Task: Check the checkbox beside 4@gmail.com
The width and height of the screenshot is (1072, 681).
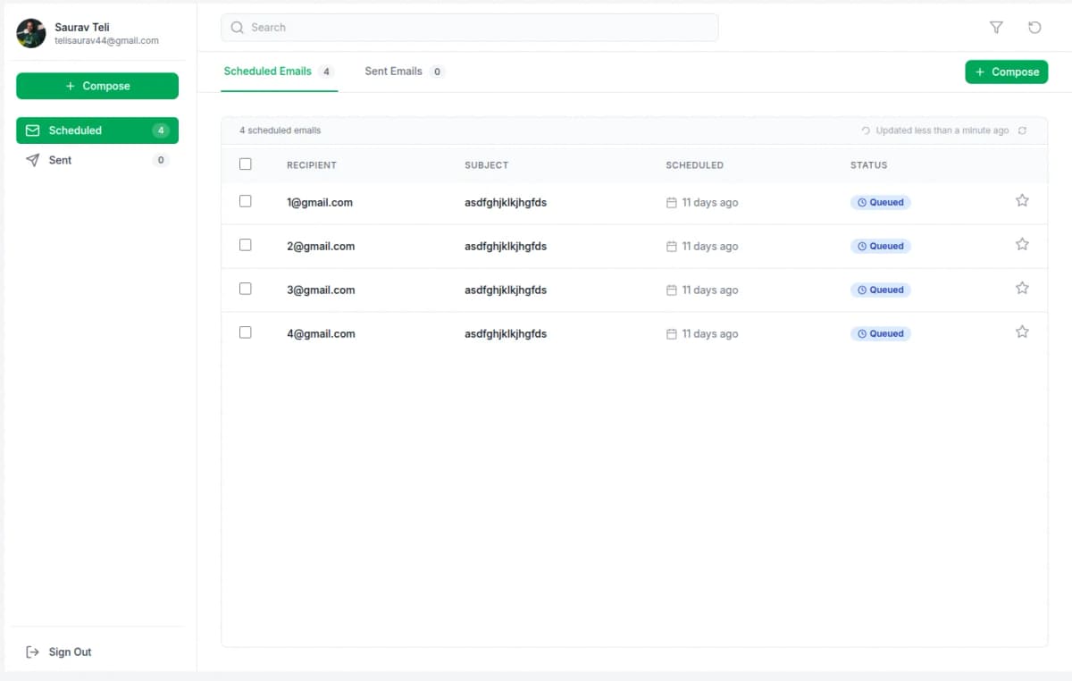Action: [246, 332]
